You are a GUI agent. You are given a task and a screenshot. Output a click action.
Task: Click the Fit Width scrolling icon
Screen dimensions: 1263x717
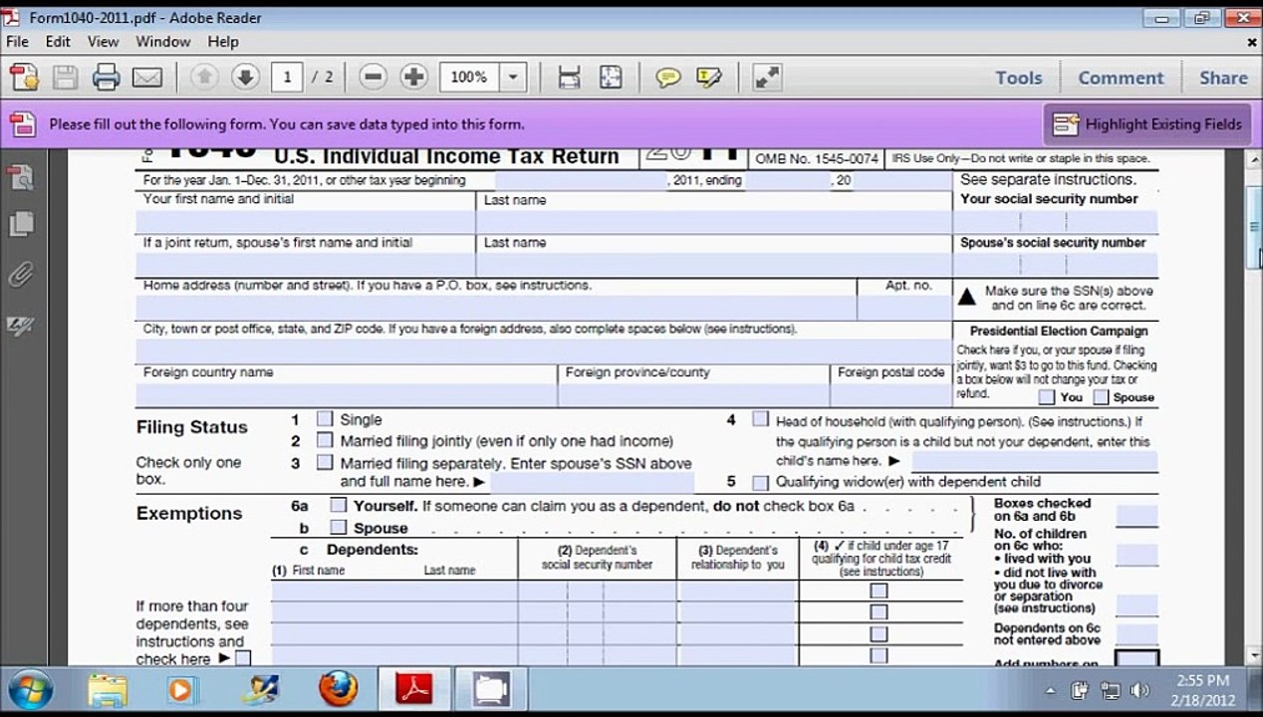point(569,77)
